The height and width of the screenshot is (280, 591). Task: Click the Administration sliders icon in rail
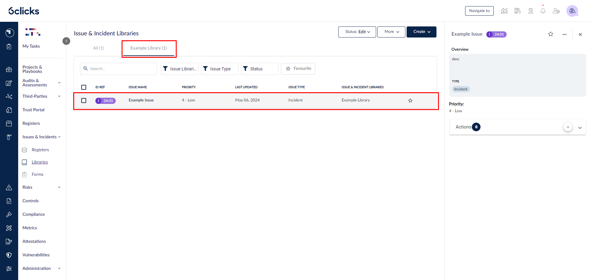(9, 269)
